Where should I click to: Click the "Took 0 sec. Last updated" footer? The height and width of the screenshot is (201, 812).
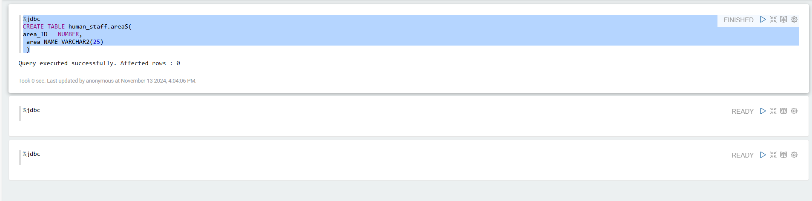pyautogui.click(x=107, y=81)
